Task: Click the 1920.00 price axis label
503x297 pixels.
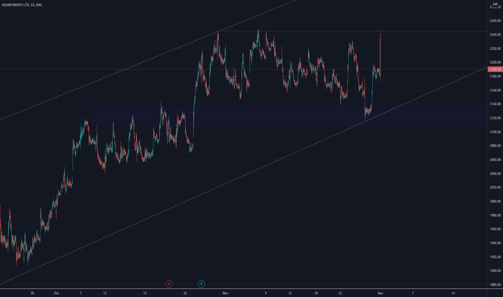Action: 495,257
